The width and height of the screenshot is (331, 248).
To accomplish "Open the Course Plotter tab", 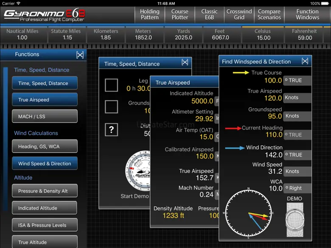I will tap(180, 14).
